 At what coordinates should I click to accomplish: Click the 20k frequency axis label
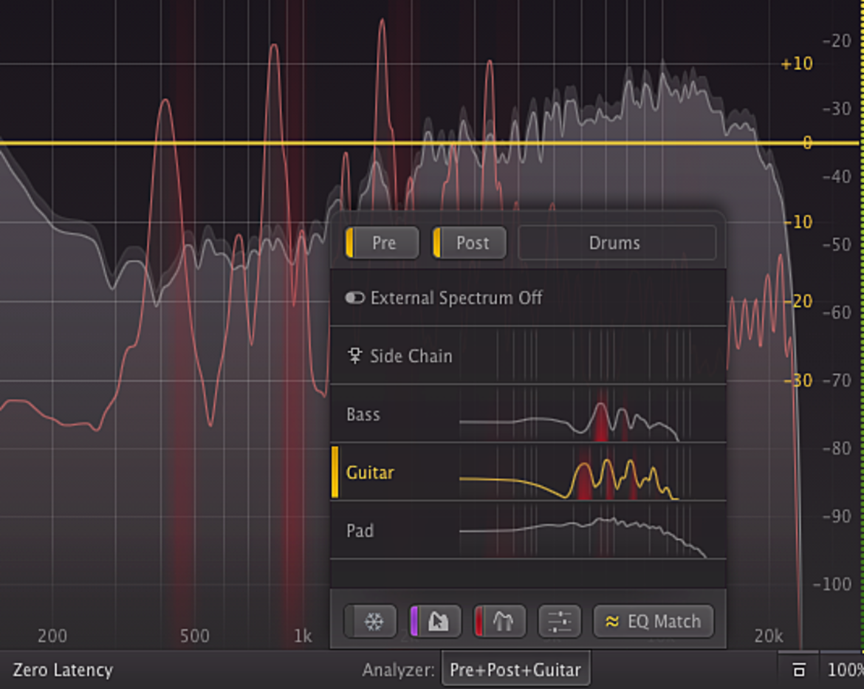(x=768, y=636)
